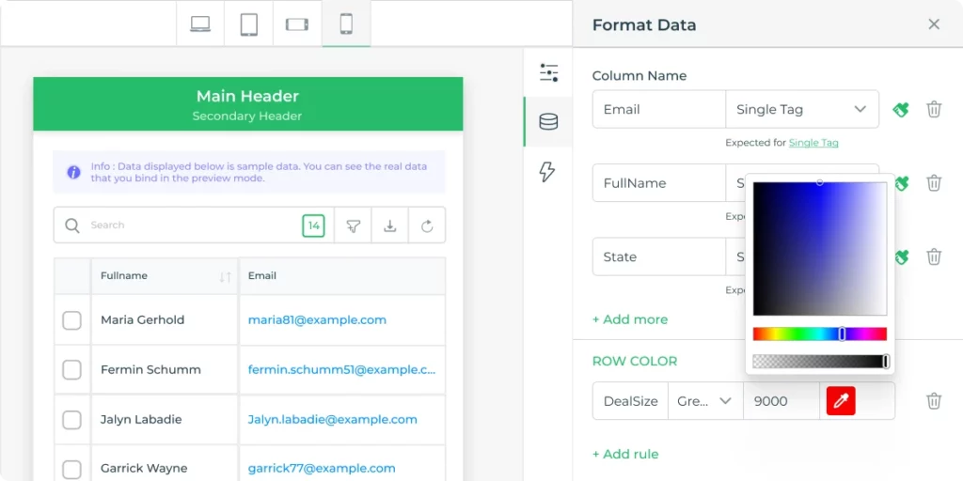Delete the DealSize row color rule
Viewport: 963px width, 481px height.
tap(934, 401)
